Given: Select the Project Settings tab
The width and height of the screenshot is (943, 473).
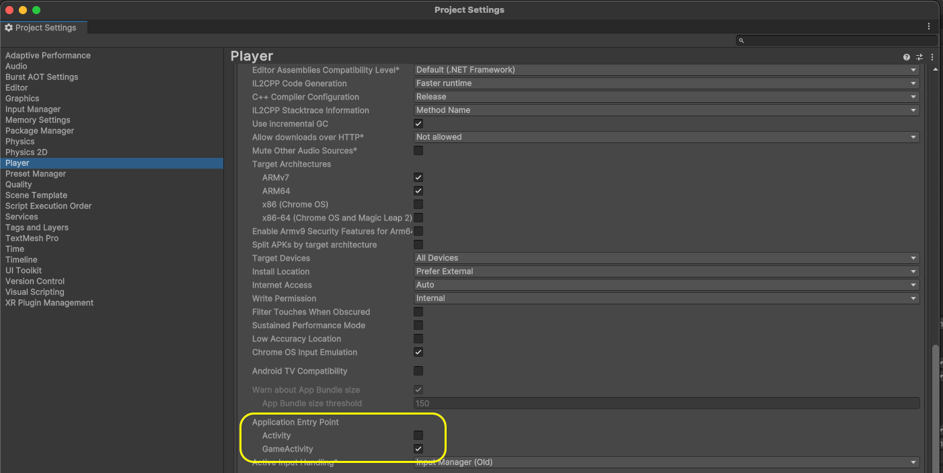Looking at the screenshot, I should click(x=43, y=28).
